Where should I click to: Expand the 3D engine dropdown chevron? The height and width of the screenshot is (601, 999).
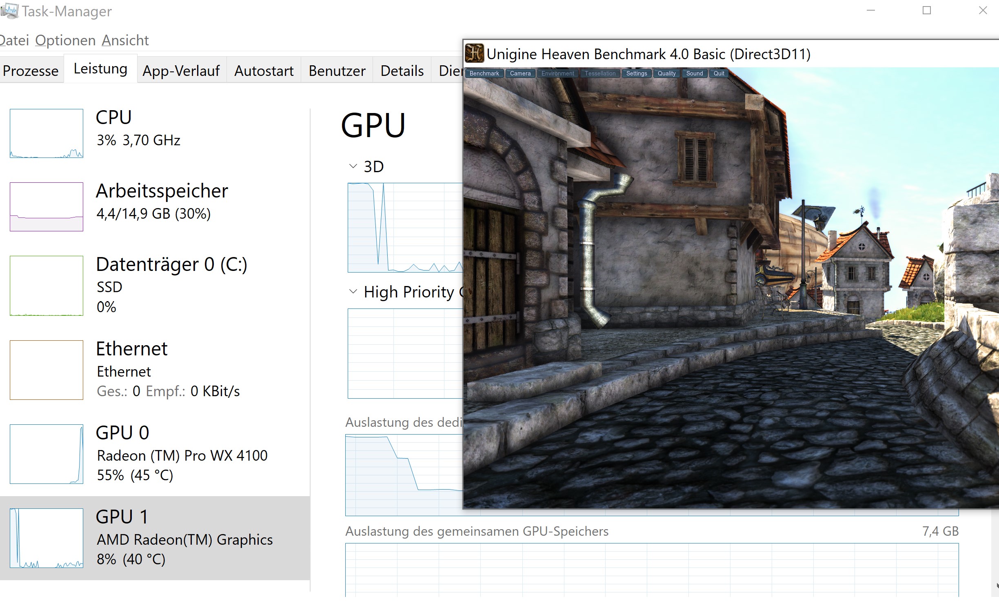(353, 166)
